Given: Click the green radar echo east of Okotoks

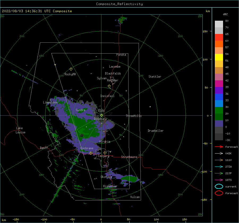Looking at the screenshot, I should tap(129, 178).
